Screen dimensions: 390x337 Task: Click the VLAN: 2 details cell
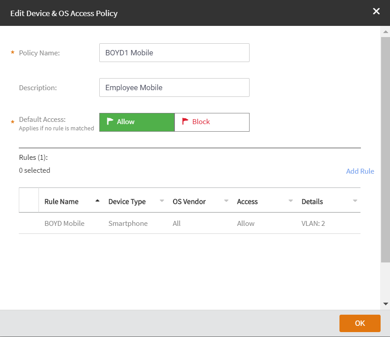[313, 223]
